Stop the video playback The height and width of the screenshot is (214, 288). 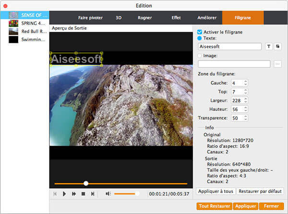click(83, 194)
